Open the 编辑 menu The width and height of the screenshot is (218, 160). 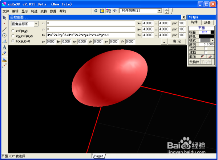(x=15, y=11)
